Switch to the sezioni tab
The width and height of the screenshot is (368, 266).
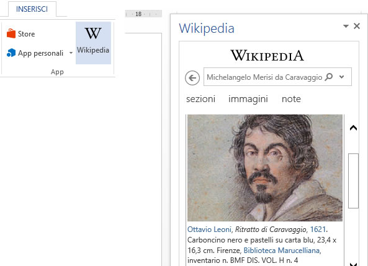coord(200,99)
